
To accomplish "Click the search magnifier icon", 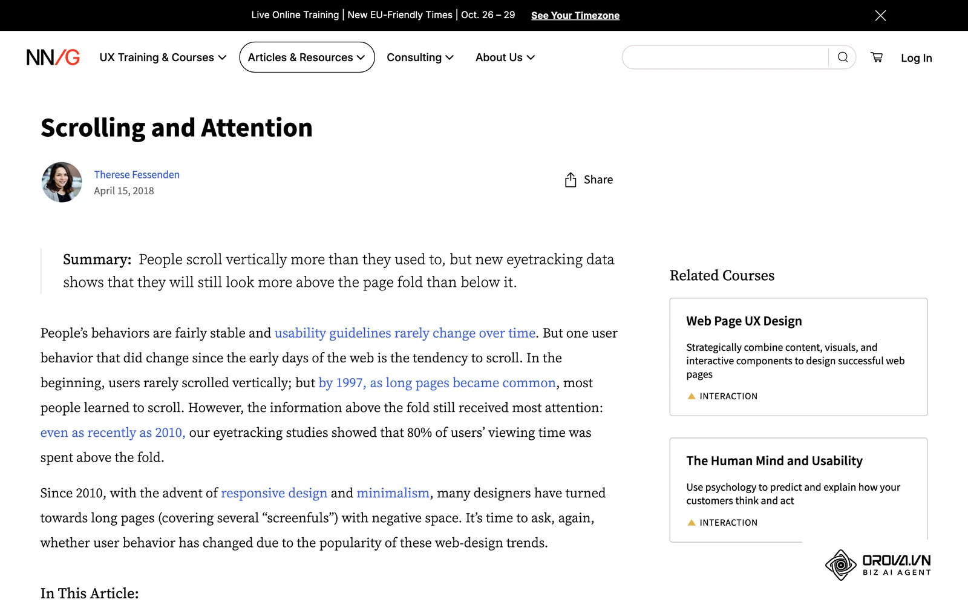I will tap(843, 57).
